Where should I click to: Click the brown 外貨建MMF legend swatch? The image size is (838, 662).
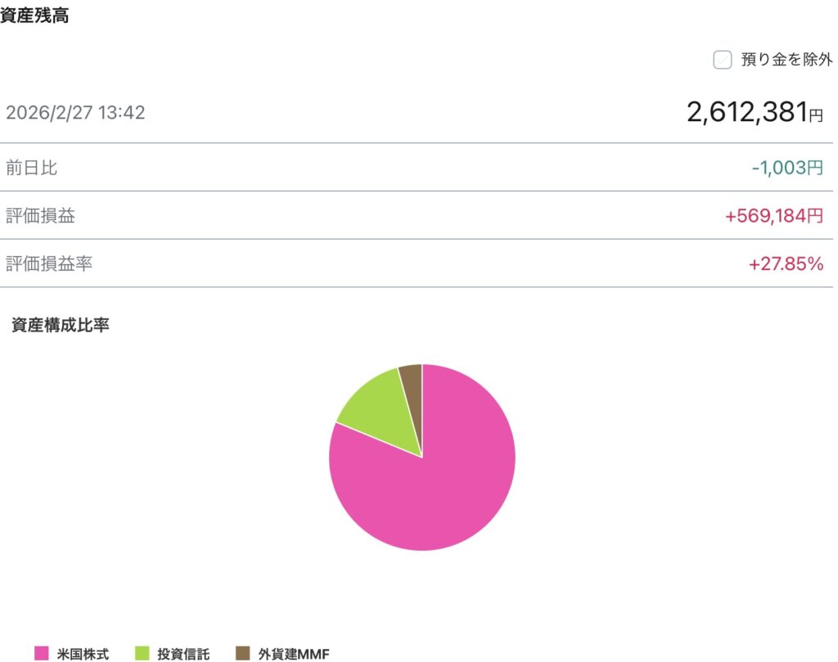coord(242,653)
